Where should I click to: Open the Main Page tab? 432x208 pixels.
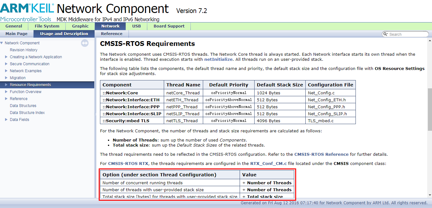(16, 34)
